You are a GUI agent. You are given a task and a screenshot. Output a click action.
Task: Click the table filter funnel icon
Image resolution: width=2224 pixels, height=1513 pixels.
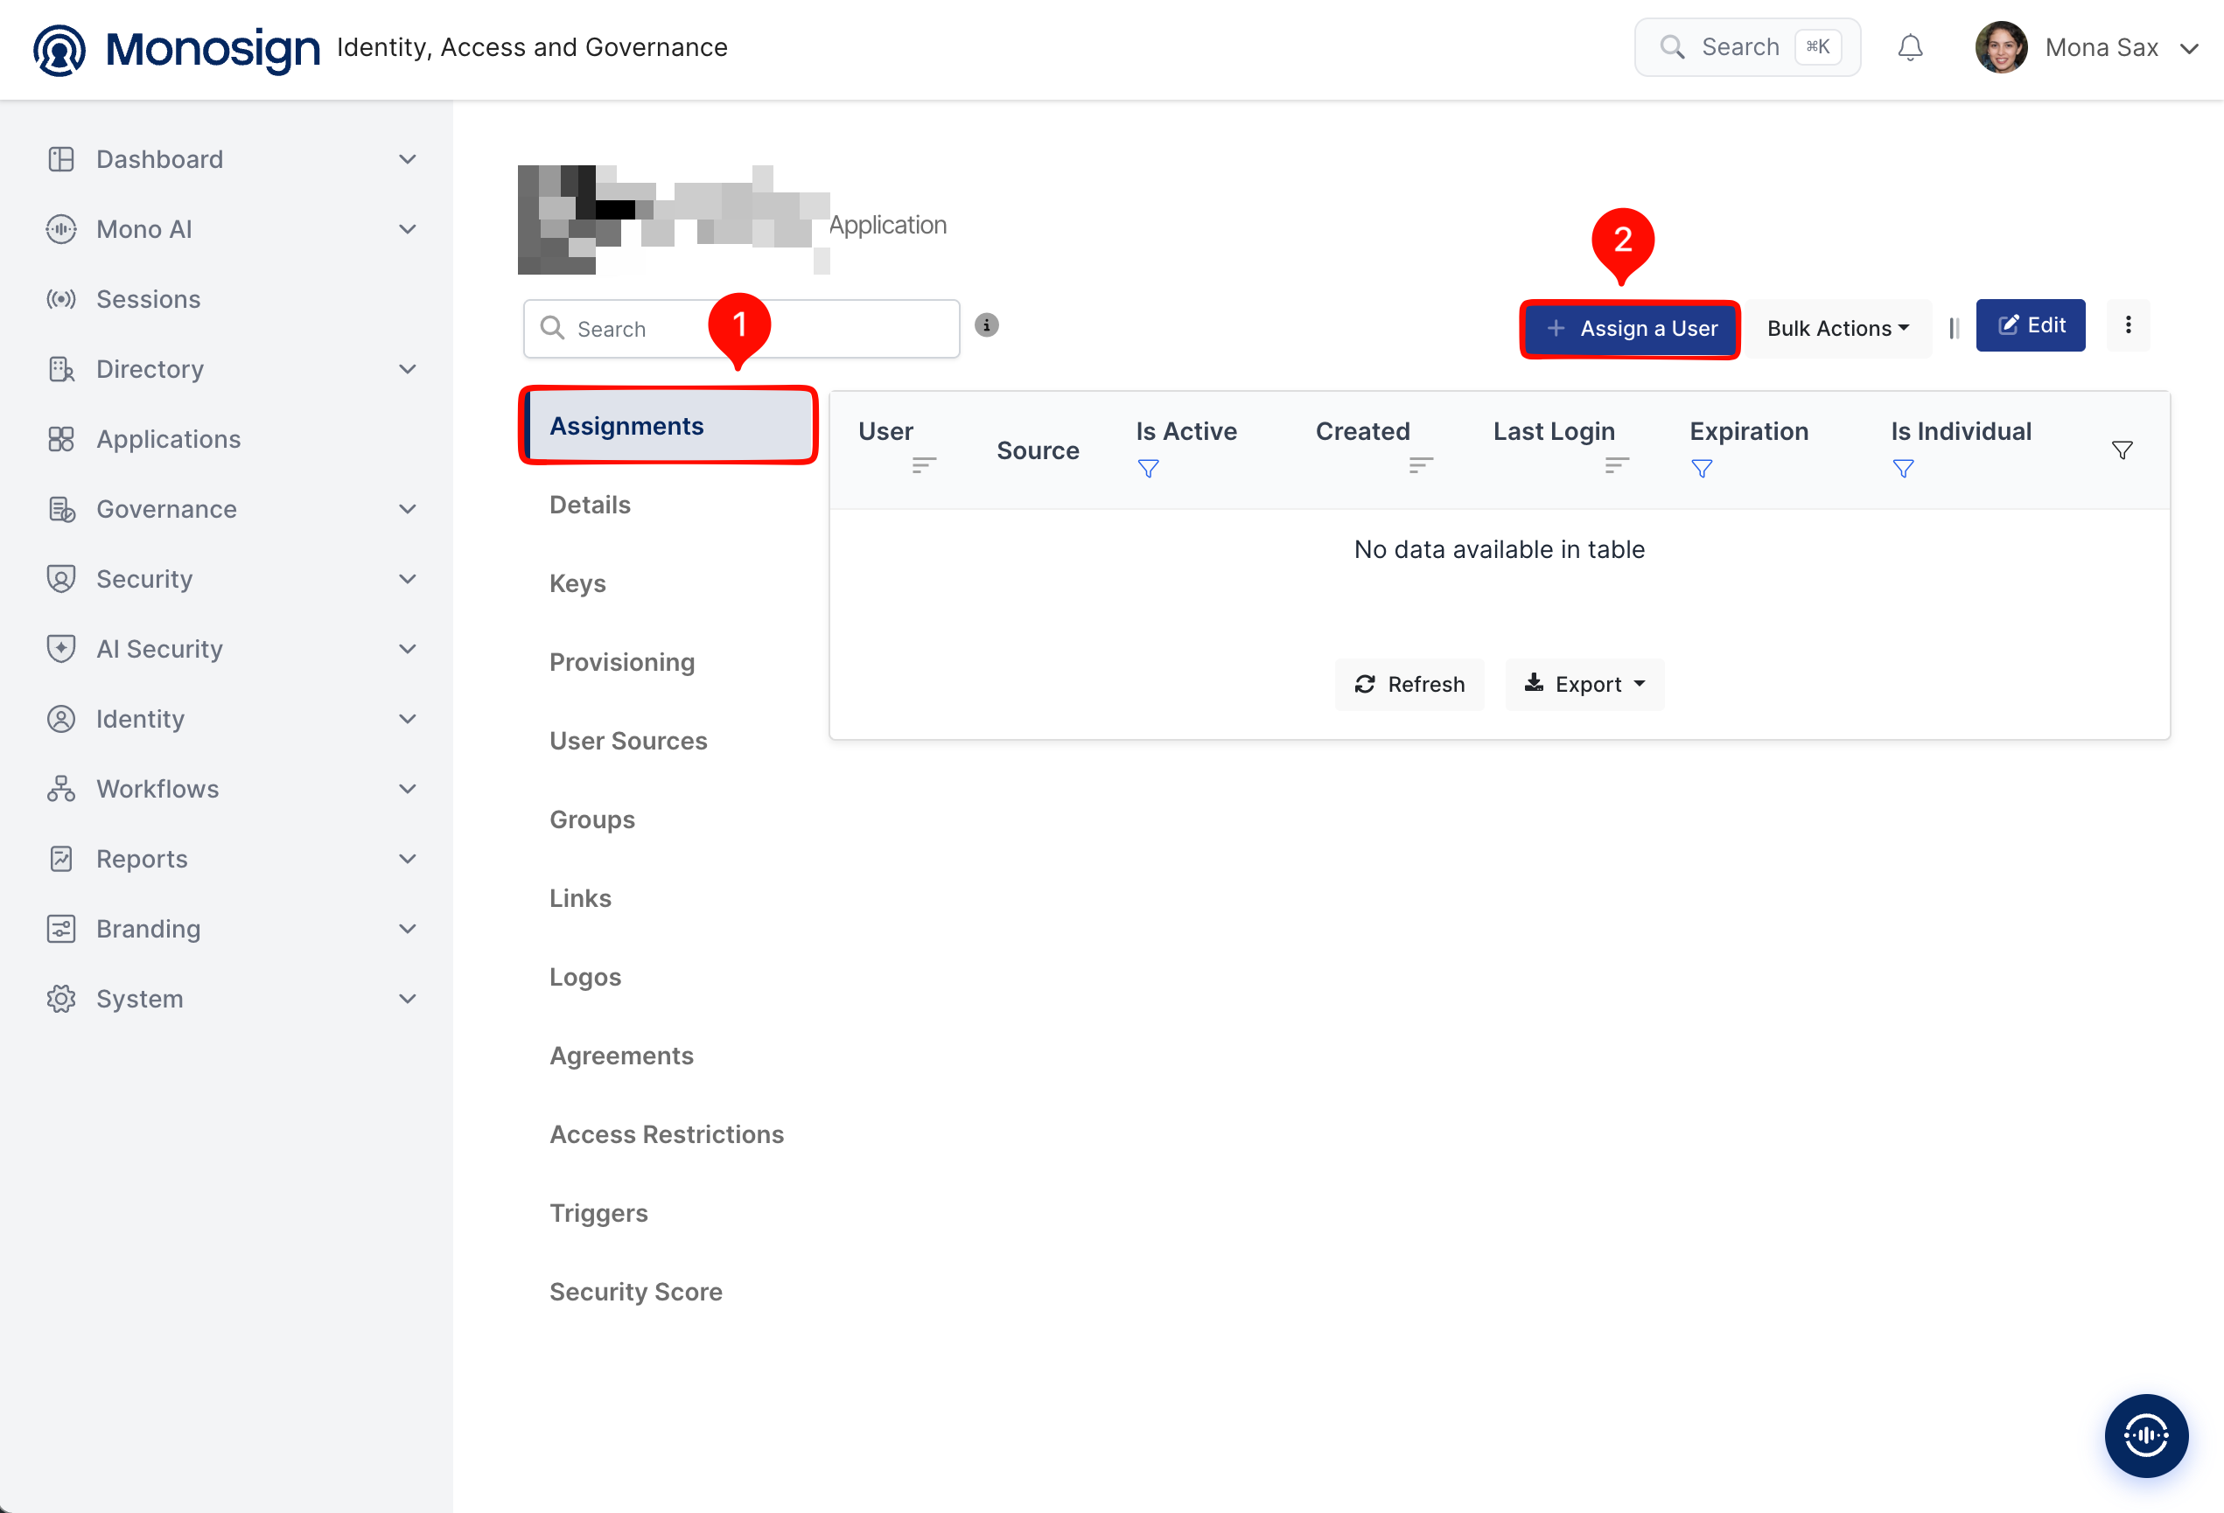[x=2122, y=450]
